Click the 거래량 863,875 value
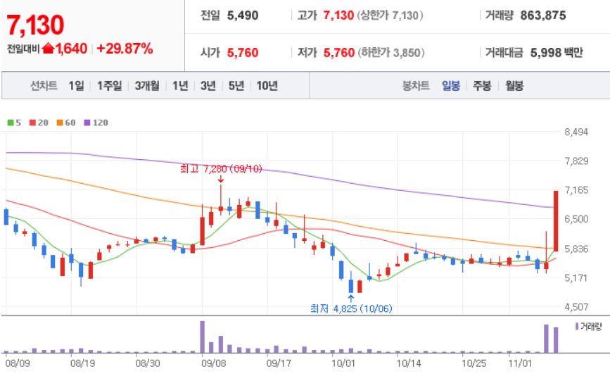The image size is (610, 381). tap(543, 15)
